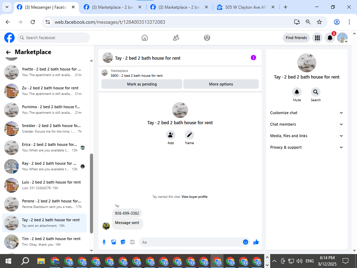Image resolution: width=357 pixels, height=268 pixels.
Task: Open File Explorer from taskbar
Action: (x=41, y=261)
